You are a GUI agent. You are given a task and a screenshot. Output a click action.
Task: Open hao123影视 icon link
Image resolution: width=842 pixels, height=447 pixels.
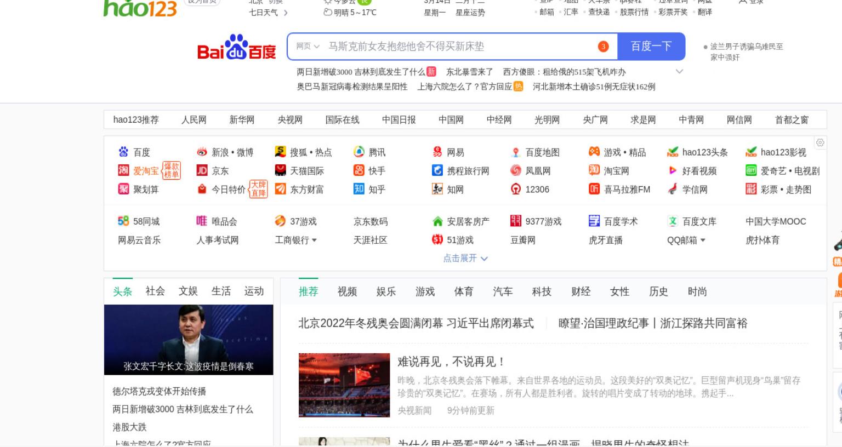[751, 152]
